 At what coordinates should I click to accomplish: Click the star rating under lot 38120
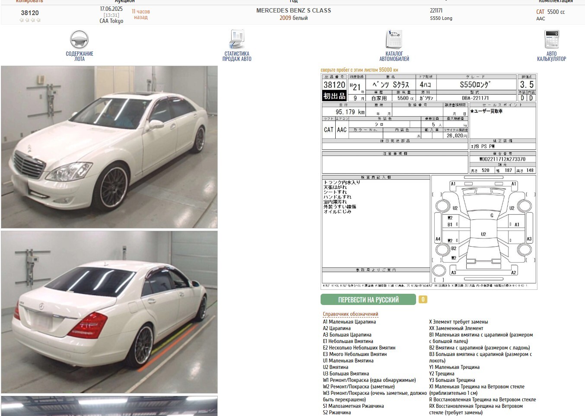click(30, 20)
